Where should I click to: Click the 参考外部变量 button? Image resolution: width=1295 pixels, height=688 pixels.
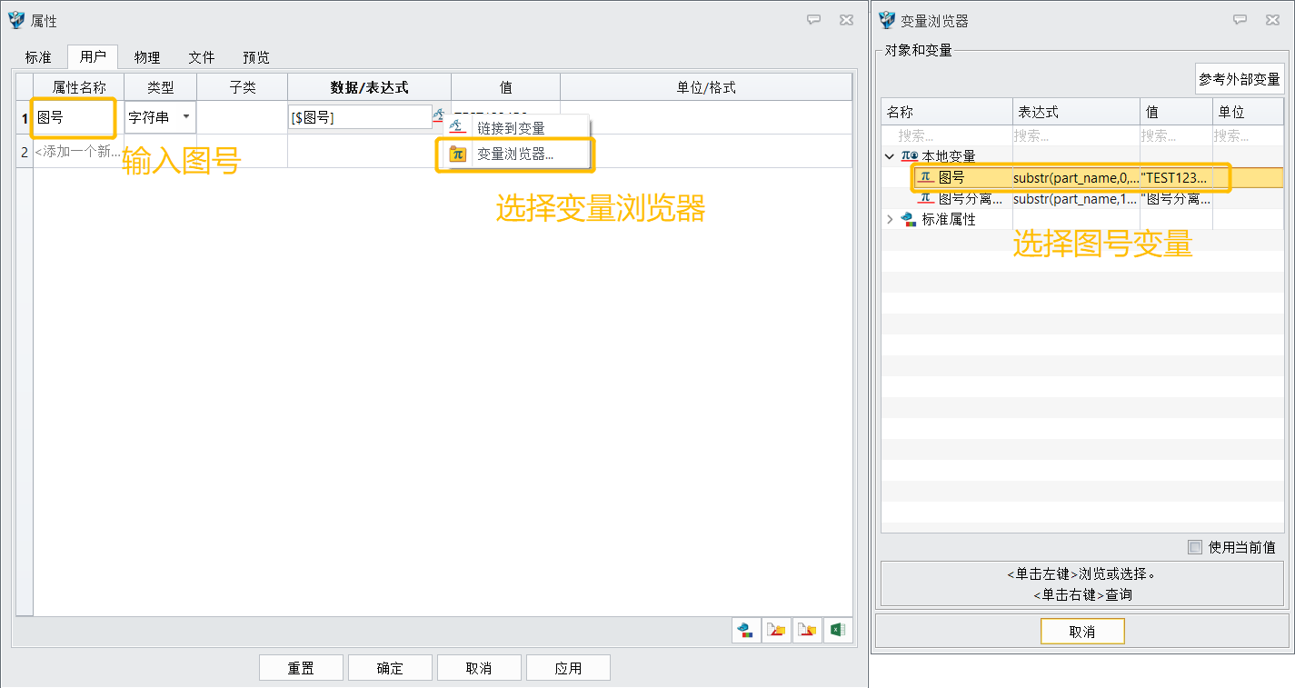(x=1239, y=79)
